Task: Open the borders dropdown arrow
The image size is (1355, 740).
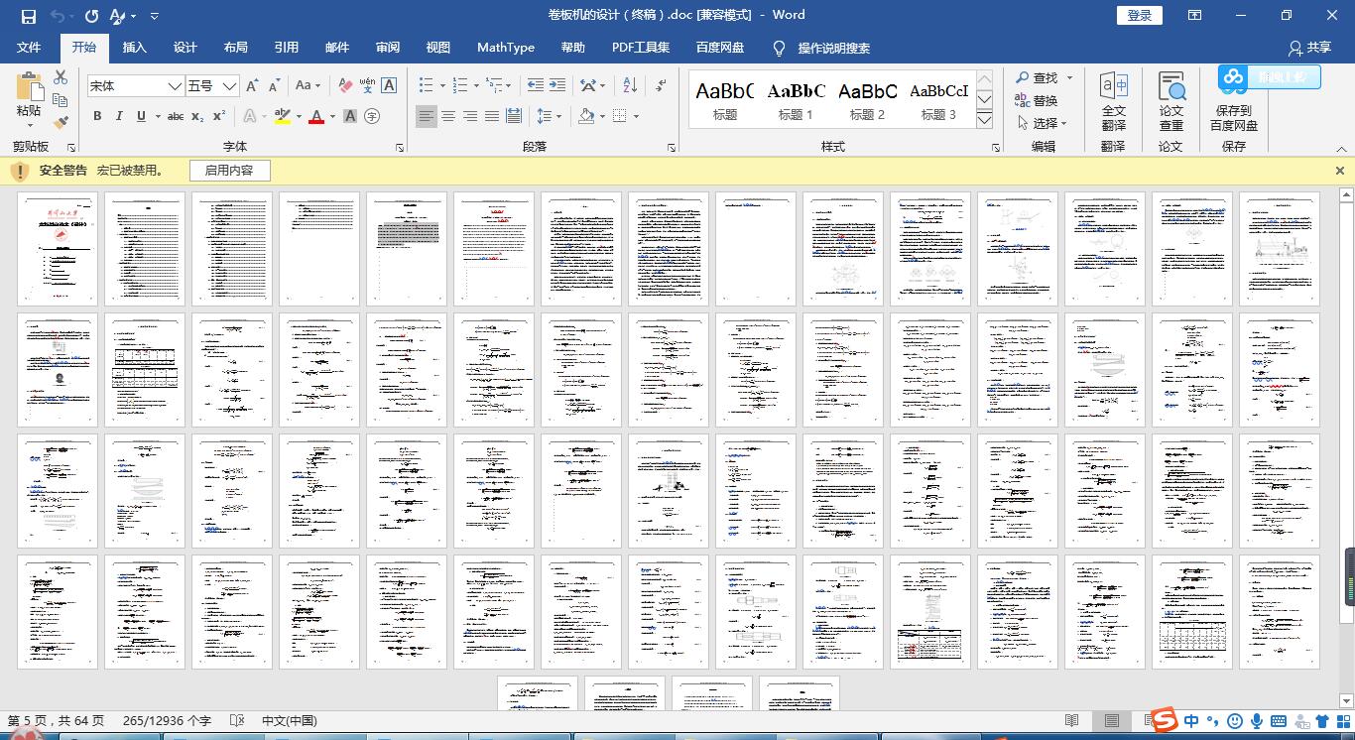Action: click(x=636, y=116)
